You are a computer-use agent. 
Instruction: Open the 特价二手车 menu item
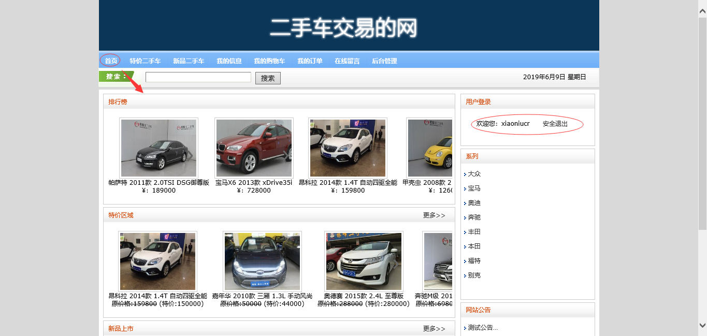click(145, 61)
